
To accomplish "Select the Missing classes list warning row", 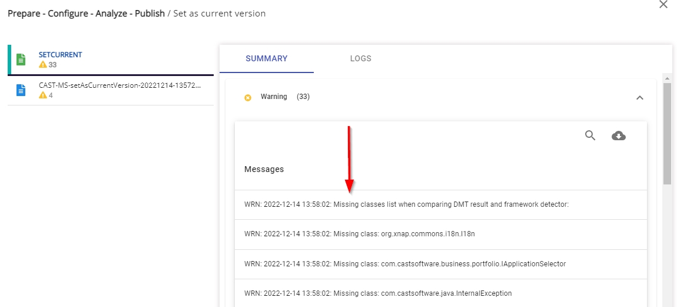I will (x=406, y=204).
